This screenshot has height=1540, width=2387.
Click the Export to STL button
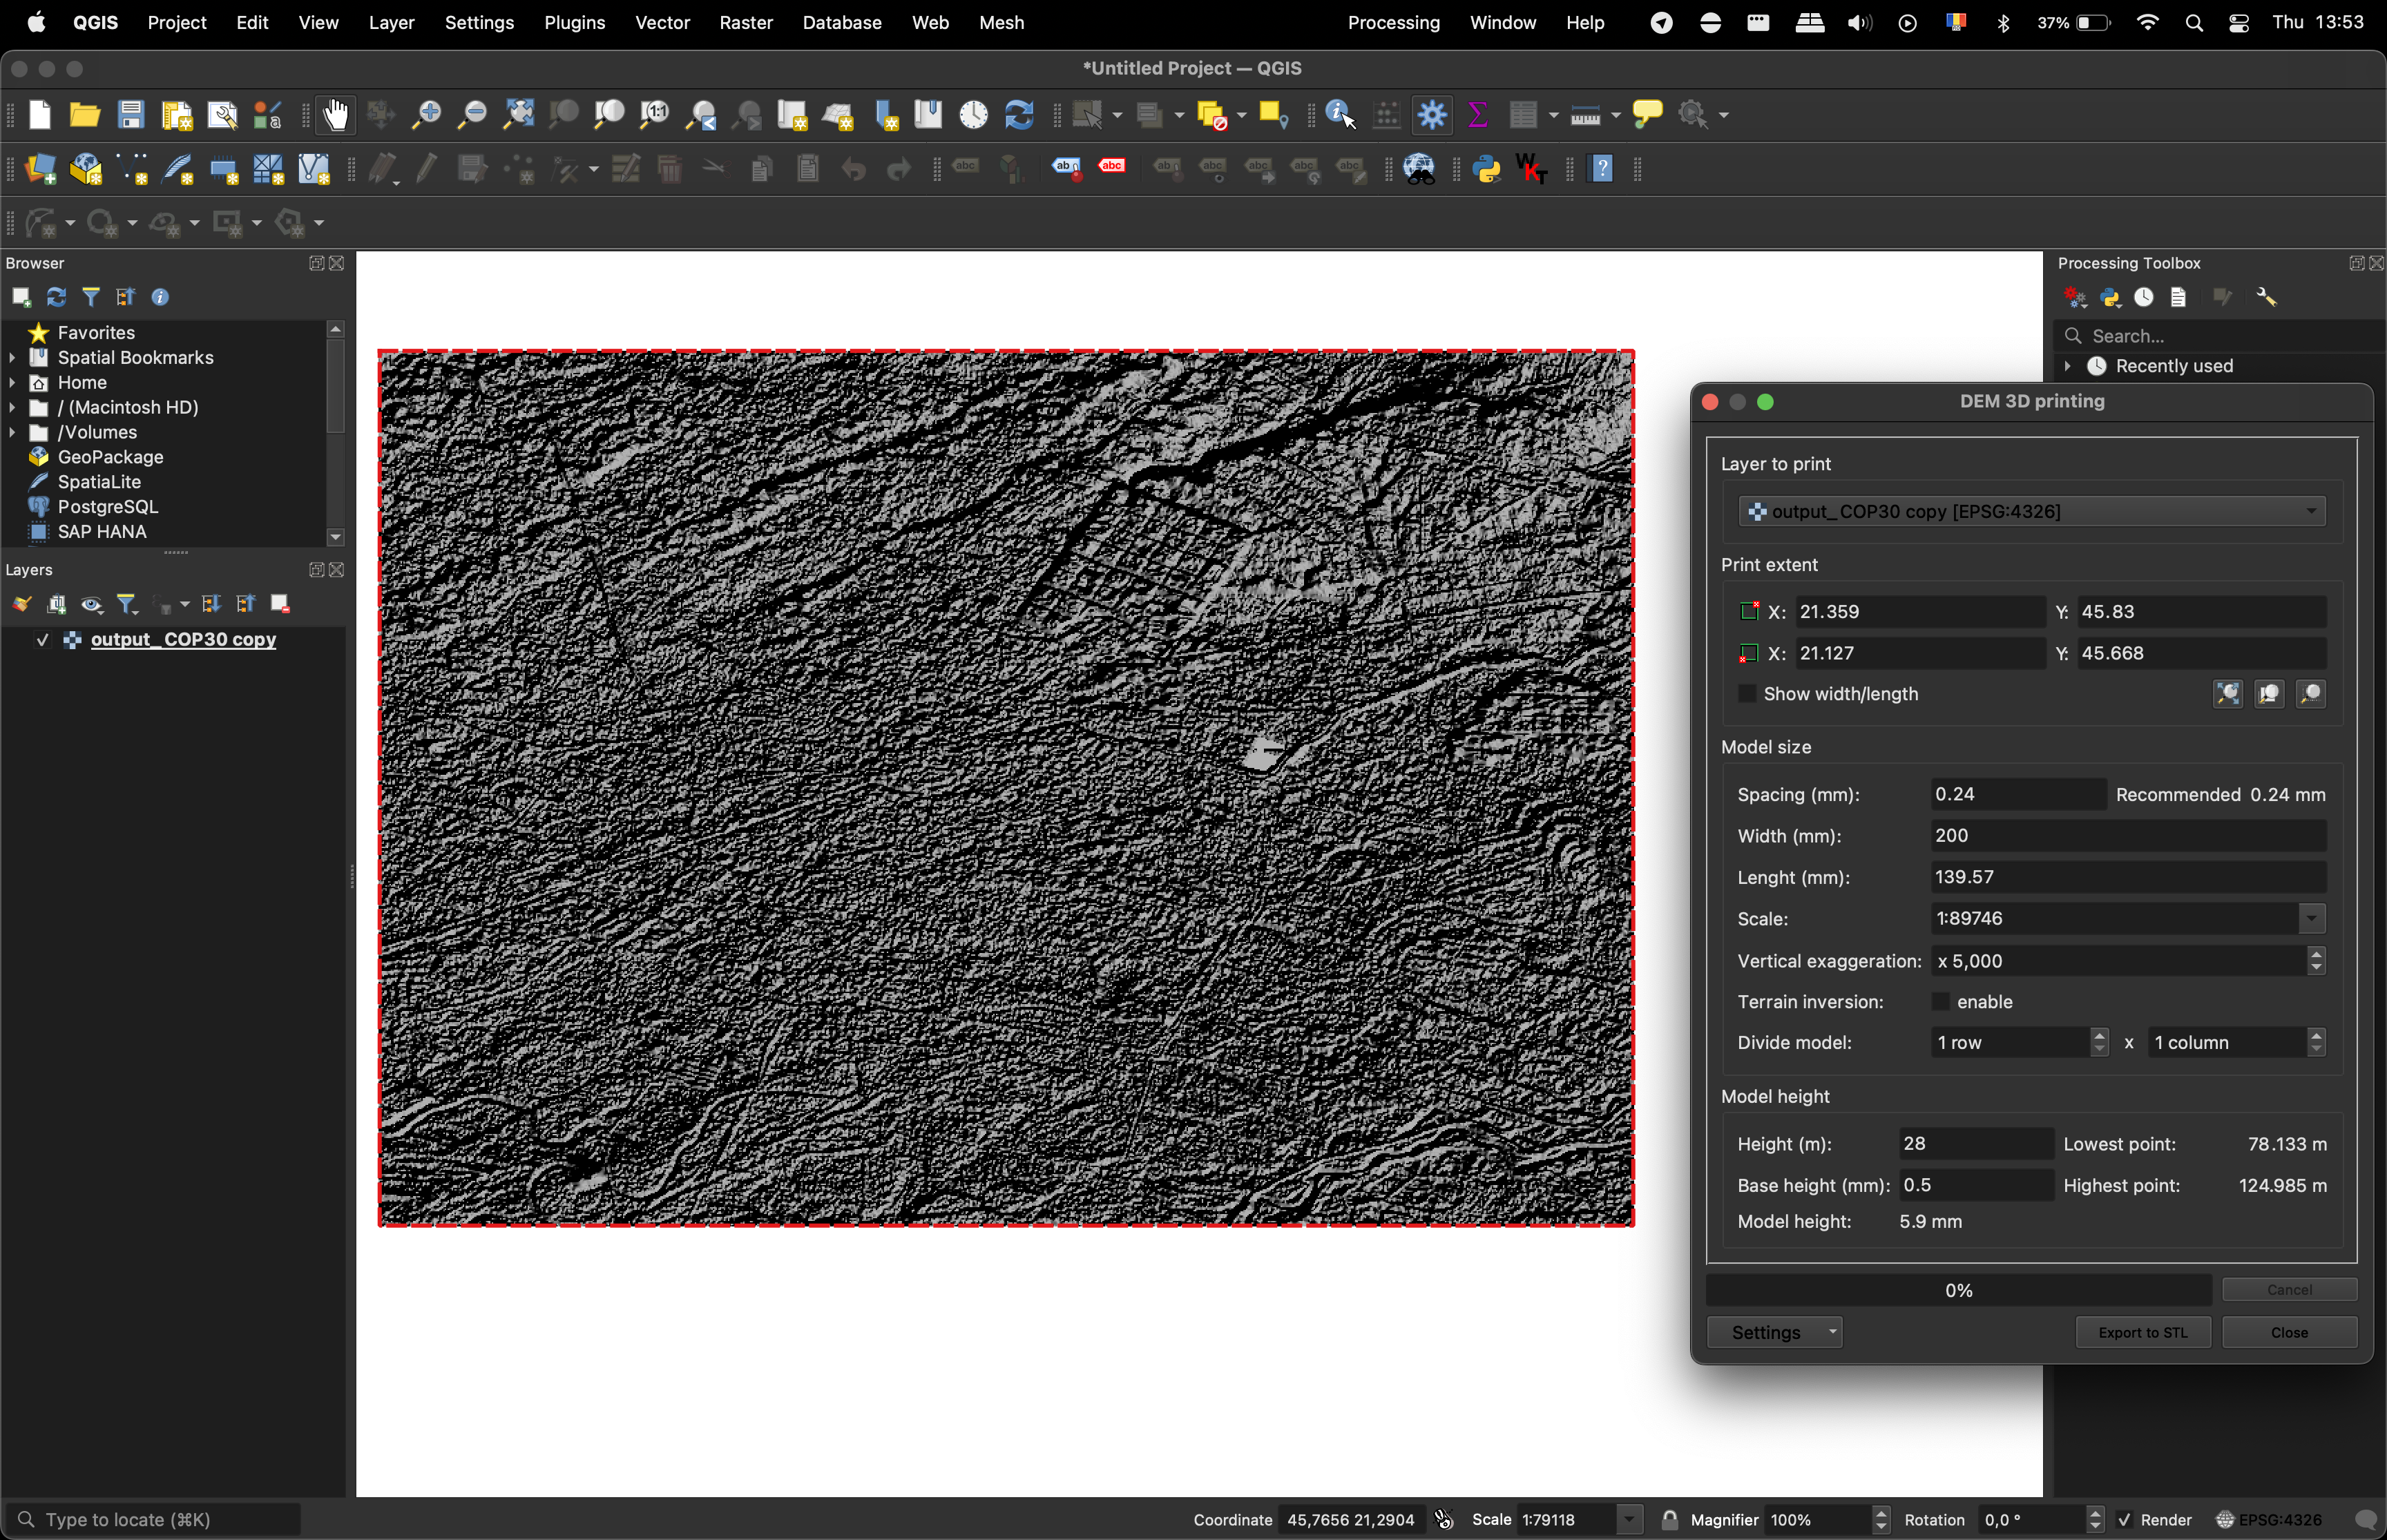(2142, 1333)
